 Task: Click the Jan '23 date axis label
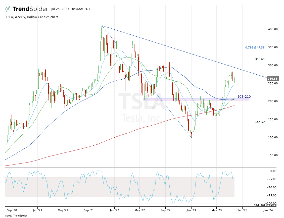pyautogui.click(x=191, y=210)
